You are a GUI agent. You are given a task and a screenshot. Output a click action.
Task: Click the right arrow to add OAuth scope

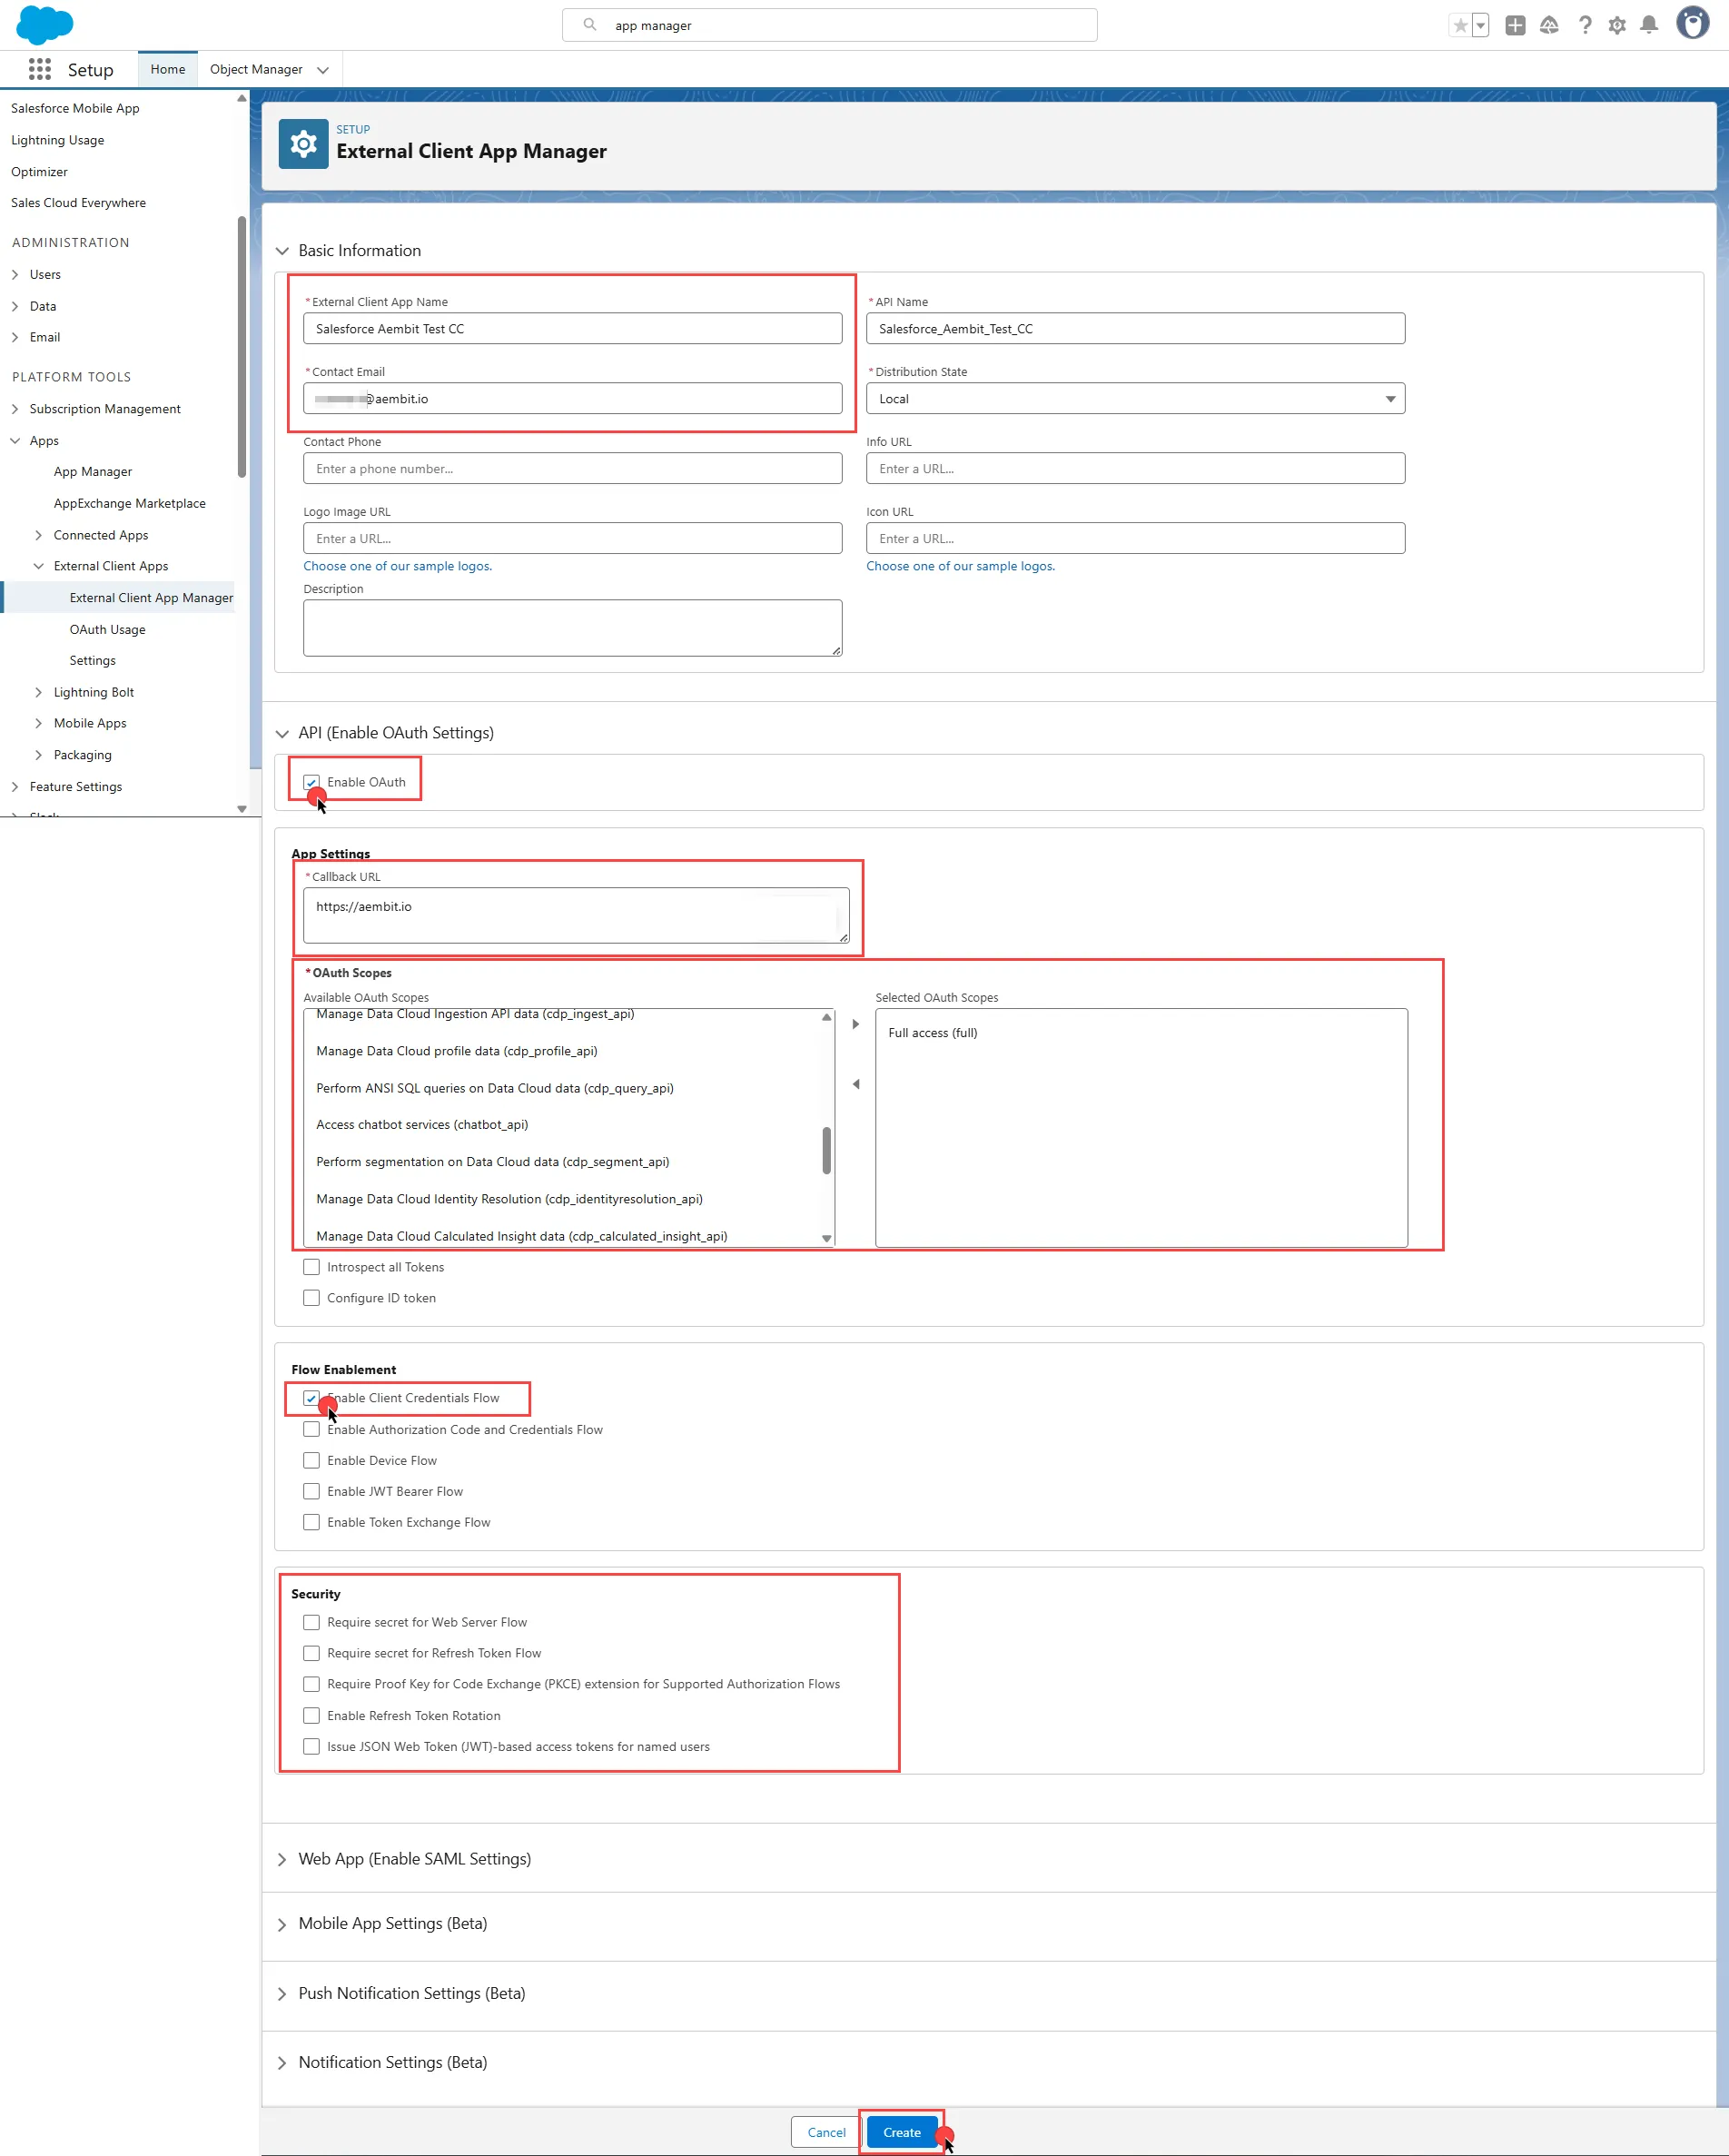pos(855,1023)
